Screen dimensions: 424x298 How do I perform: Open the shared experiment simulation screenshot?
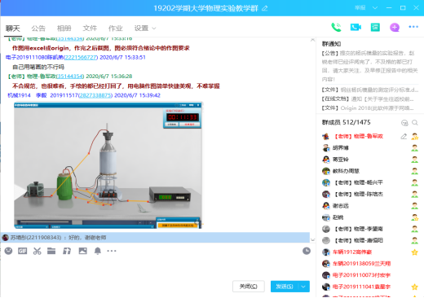(108, 165)
